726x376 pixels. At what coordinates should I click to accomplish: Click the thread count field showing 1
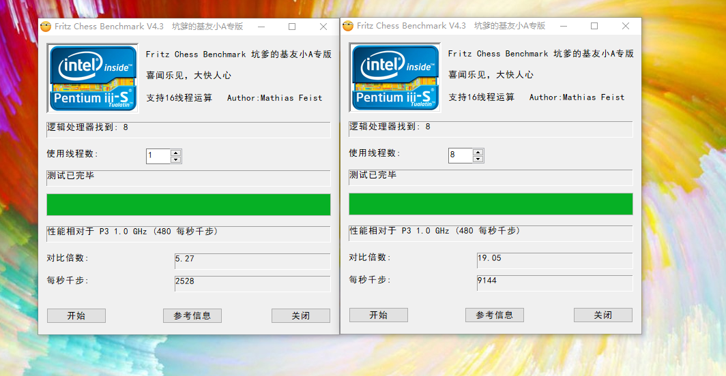point(158,156)
